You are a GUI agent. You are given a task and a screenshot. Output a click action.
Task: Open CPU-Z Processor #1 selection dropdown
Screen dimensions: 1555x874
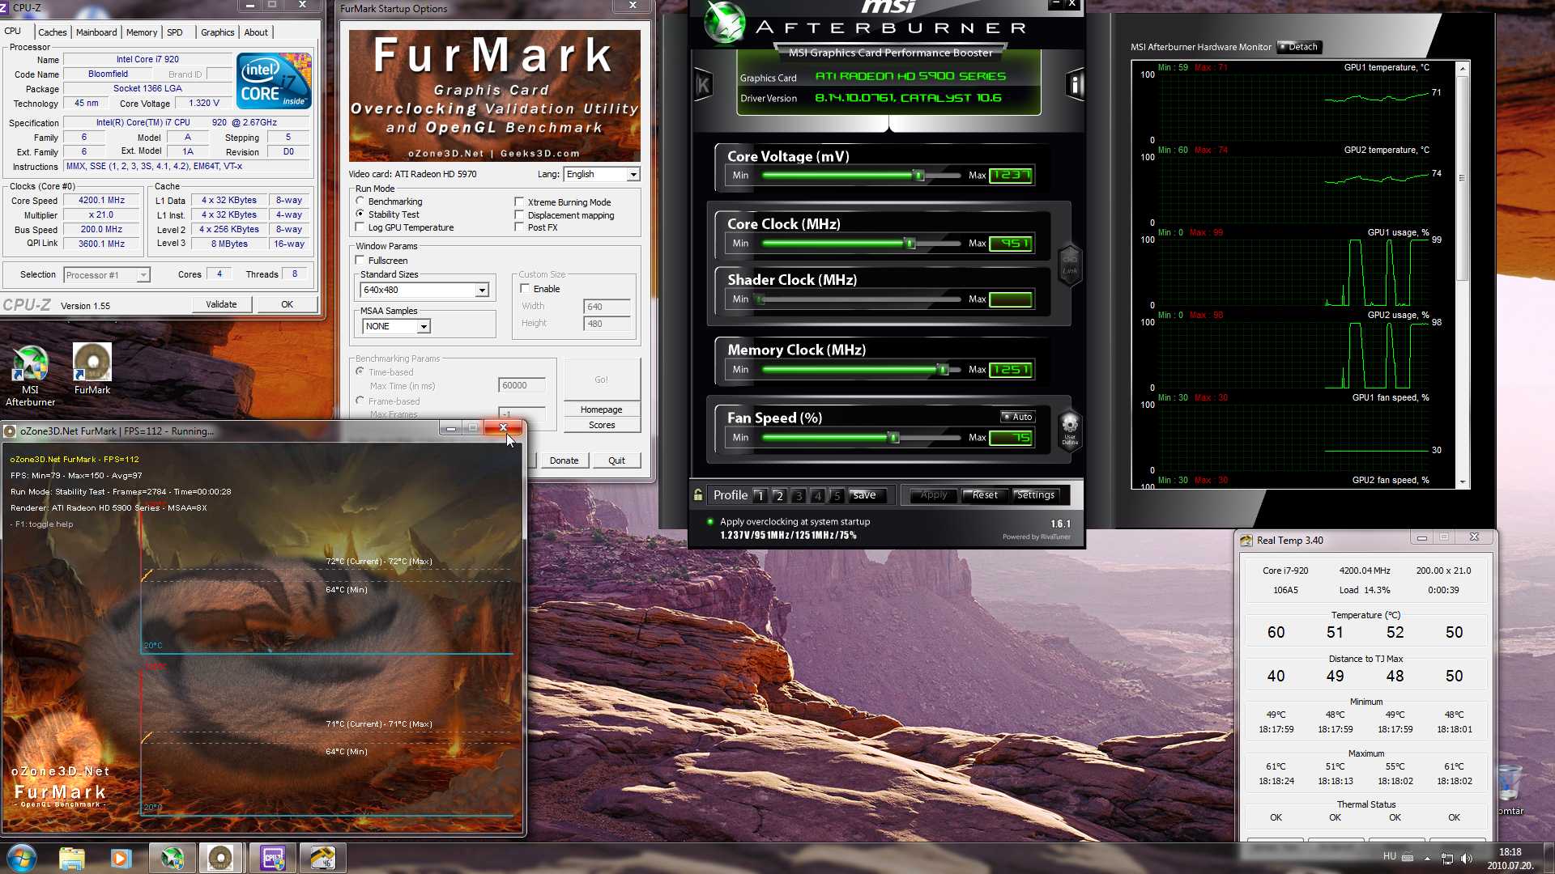107,275
